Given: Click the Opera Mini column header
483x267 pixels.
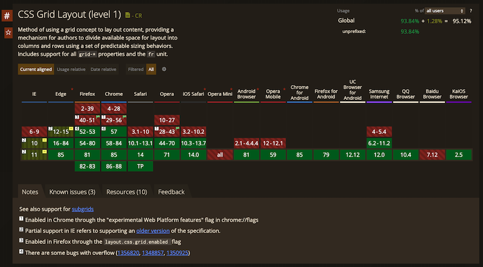Looking at the screenshot, I should pyautogui.click(x=220, y=94).
